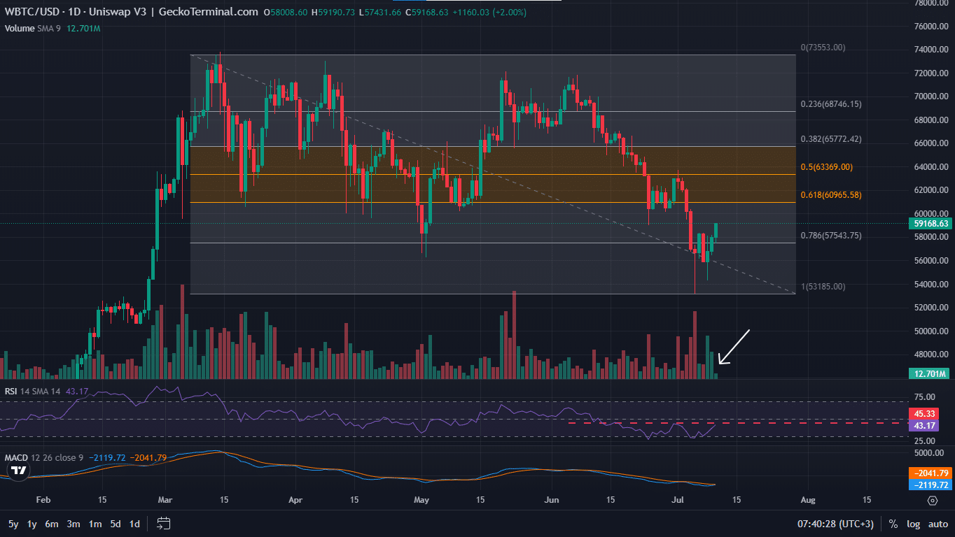Toggle auto scale mode
The width and height of the screenshot is (955, 537).
938,524
